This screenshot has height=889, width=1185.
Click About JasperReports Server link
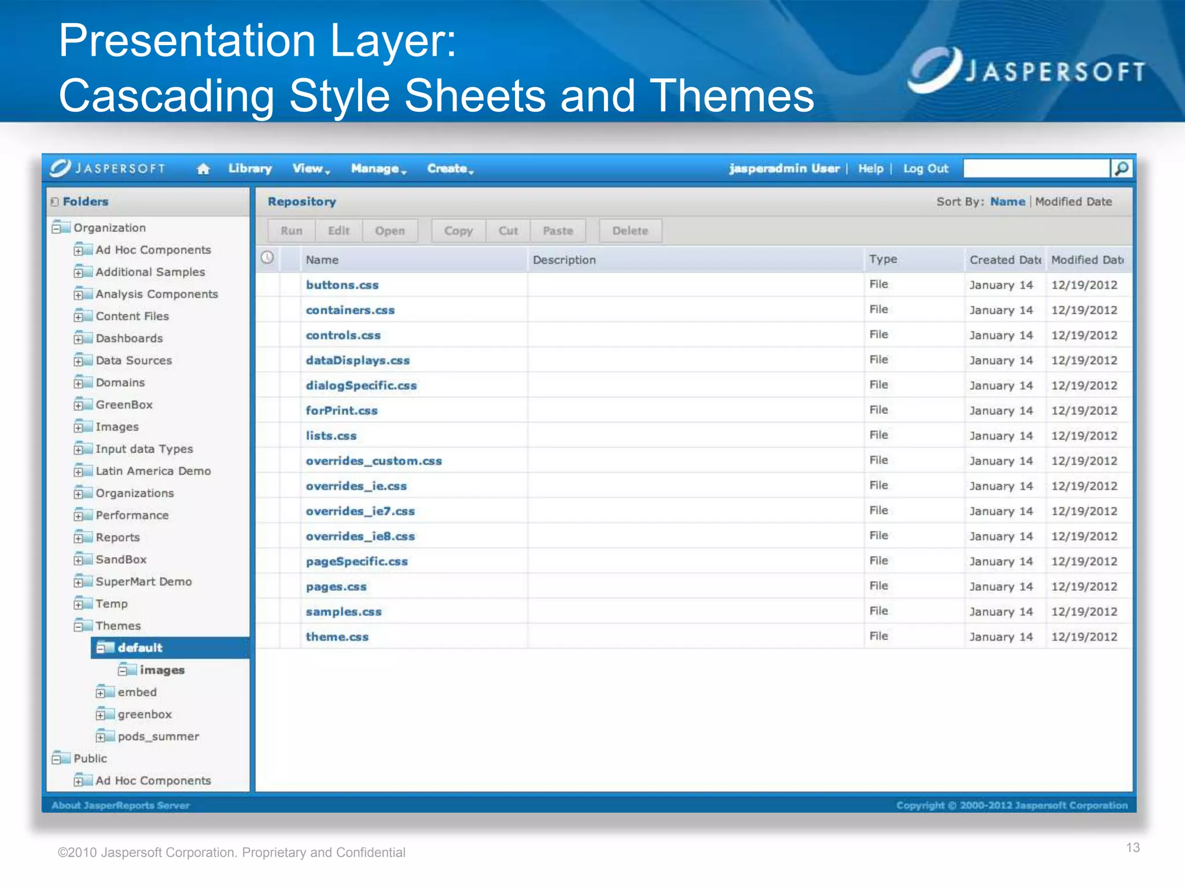coord(120,805)
